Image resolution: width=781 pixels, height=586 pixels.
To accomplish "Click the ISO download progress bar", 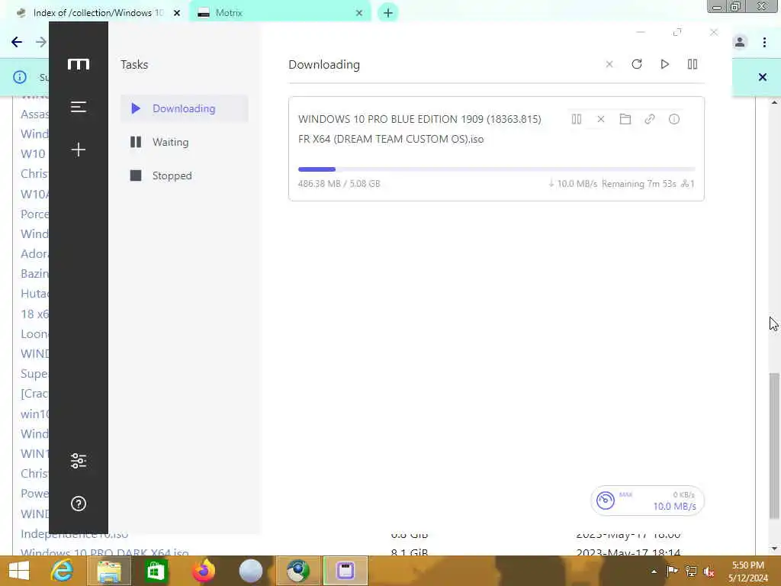I will [x=496, y=169].
